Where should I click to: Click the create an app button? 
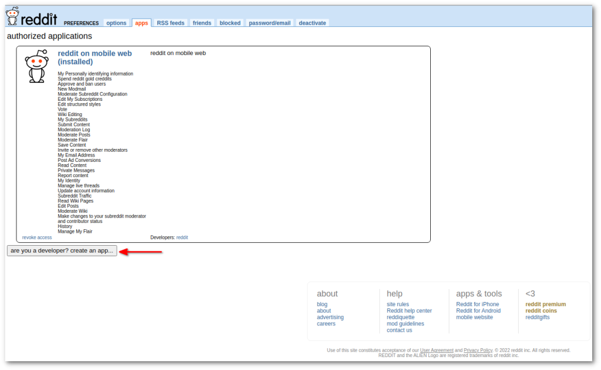[x=60, y=250]
